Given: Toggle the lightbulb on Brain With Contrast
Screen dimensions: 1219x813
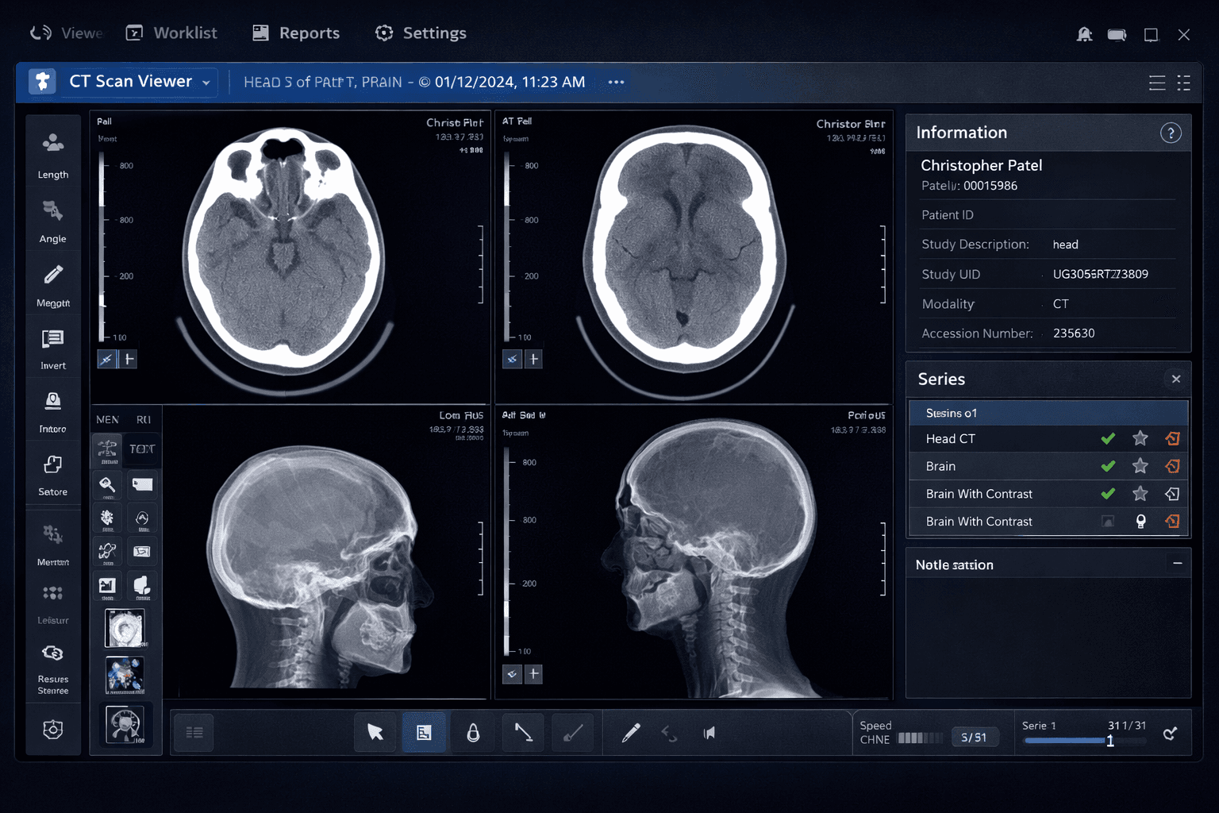Looking at the screenshot, I should [x=1140, y=522].
